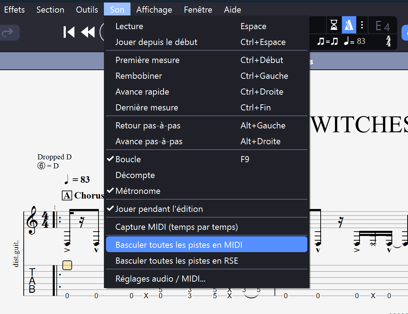408x314 pixels.
Task: Jump to first measure with skip-back icon
Action: point(69,32)
